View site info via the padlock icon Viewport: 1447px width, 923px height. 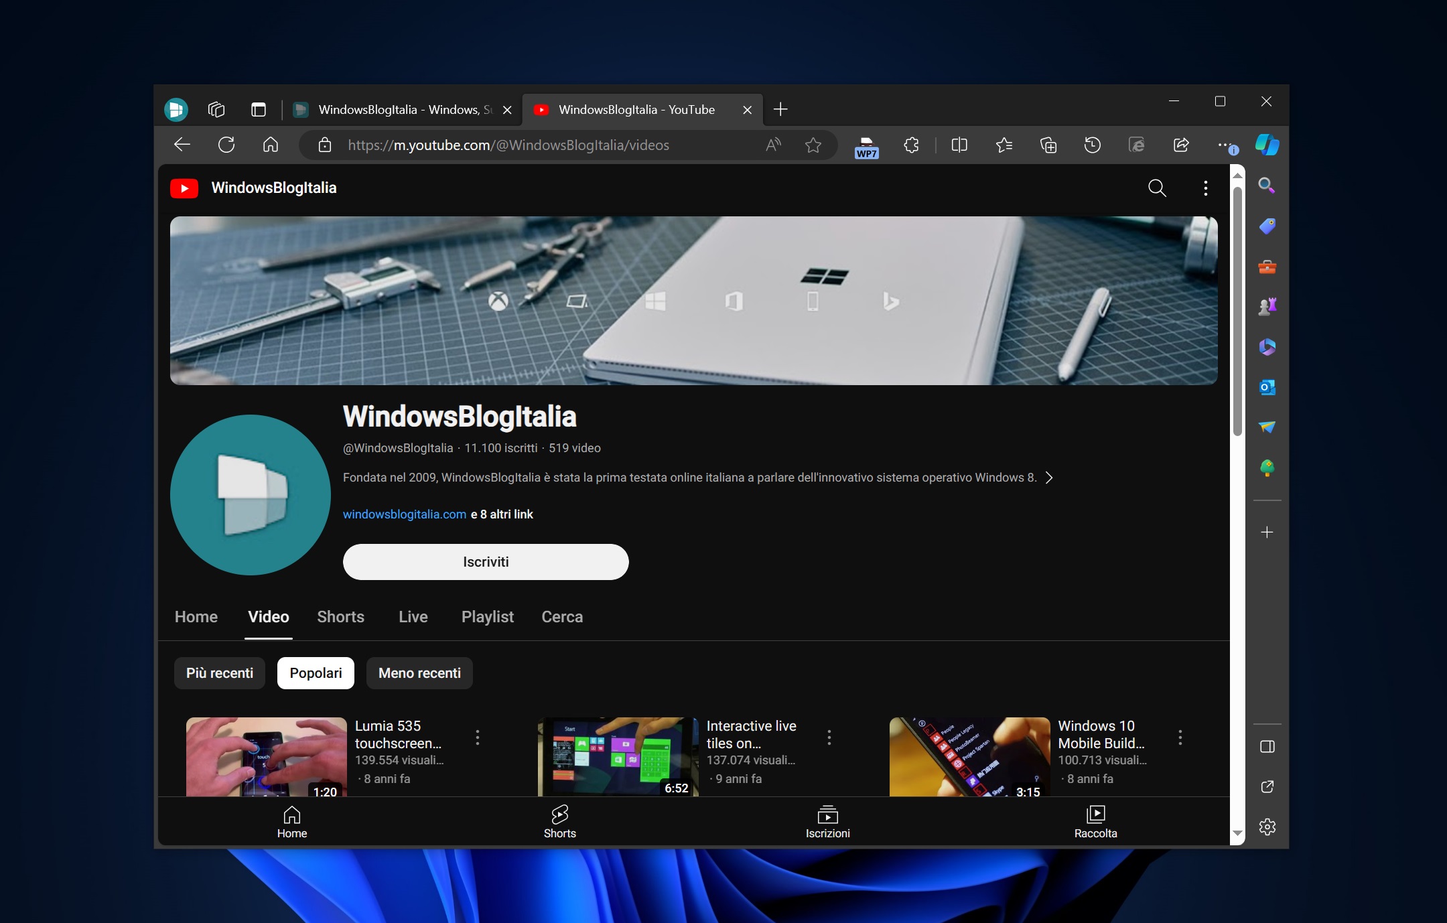coord(325,145)
